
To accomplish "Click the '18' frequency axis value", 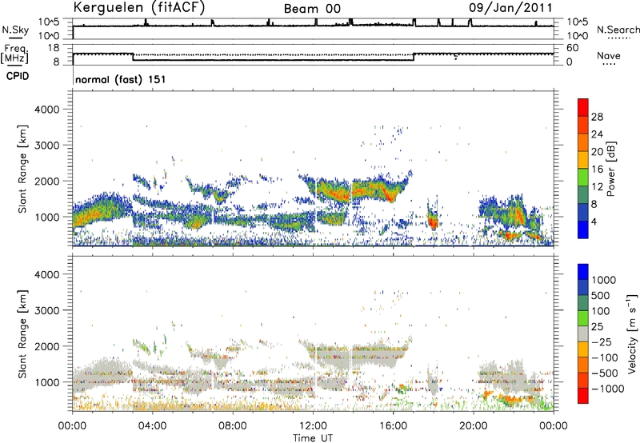I will coord(54,48).
